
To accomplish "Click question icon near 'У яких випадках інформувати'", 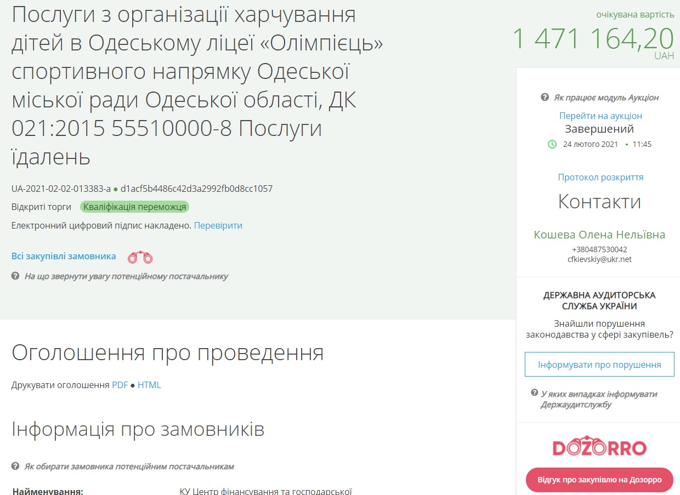I will pos(534,394).
